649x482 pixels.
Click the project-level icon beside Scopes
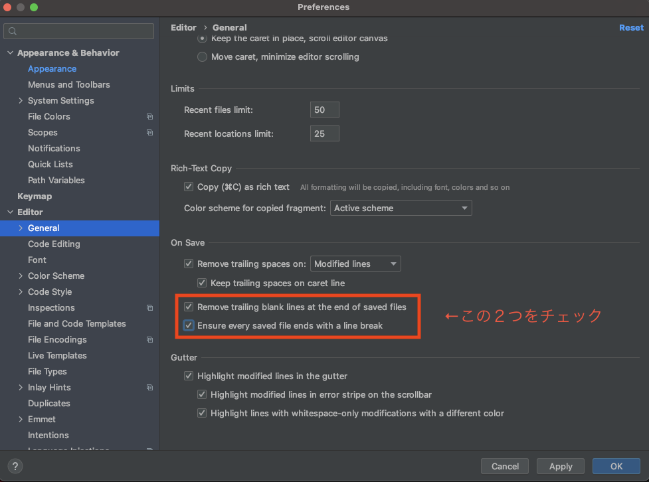150,132
